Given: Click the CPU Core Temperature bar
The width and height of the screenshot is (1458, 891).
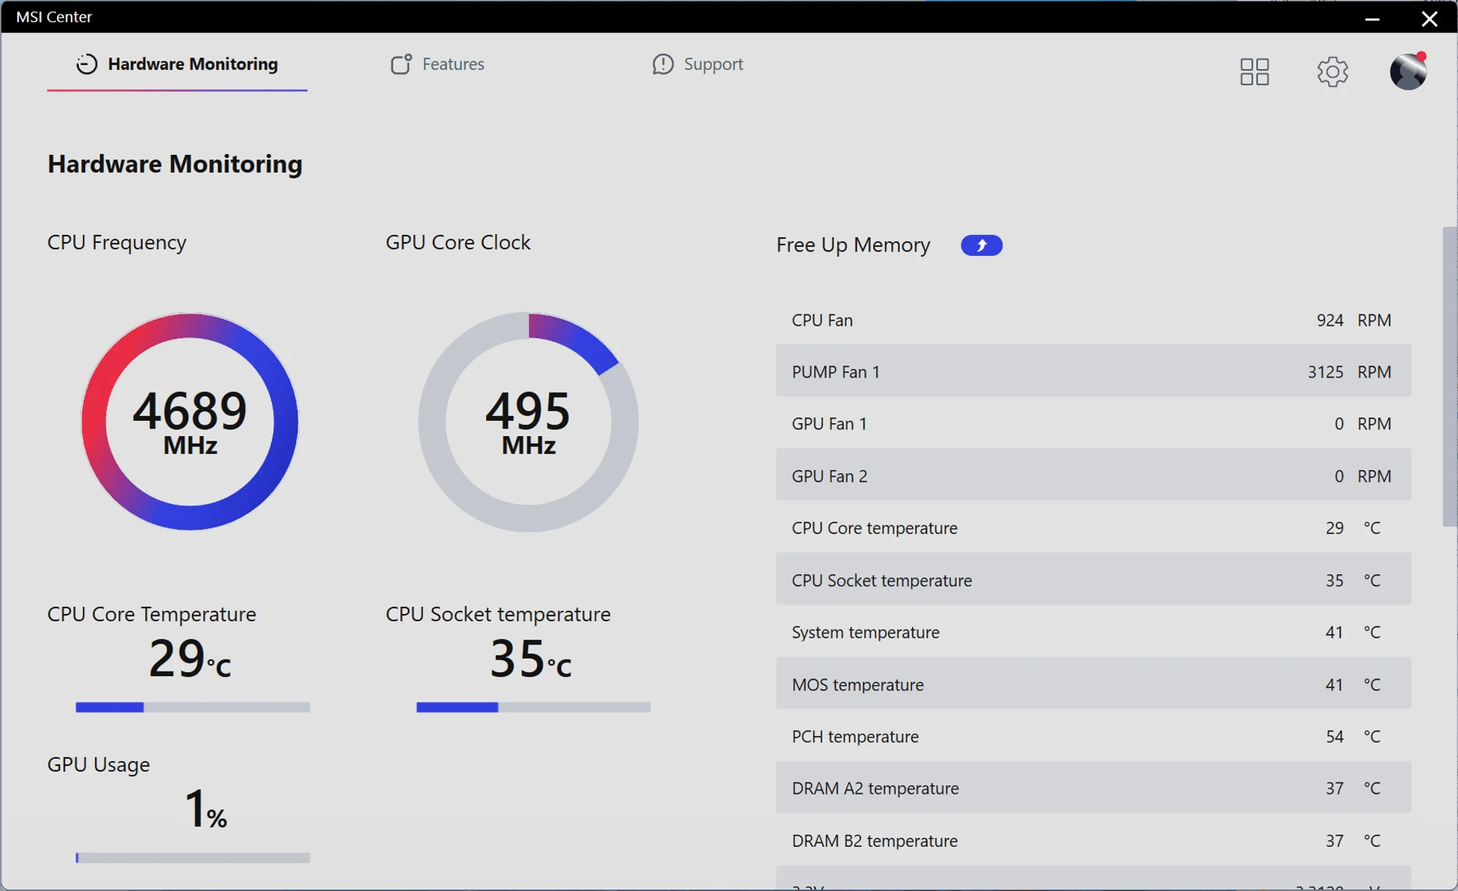Looking at the screenshot, I should (x=193, y=707).
